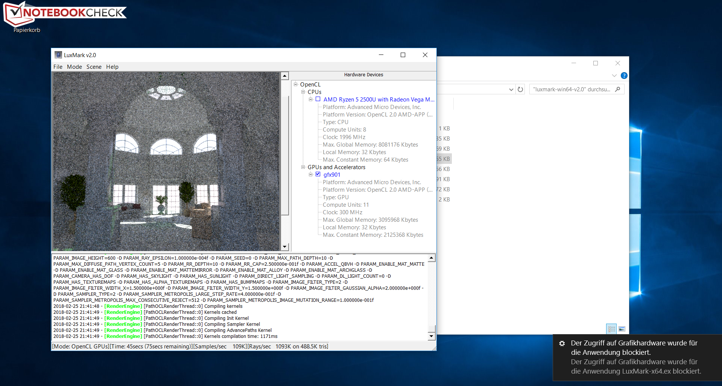Viewport: 722px width, 386px height.
Task: Collapse the gfx901 device details
Action: click(311, 174)
